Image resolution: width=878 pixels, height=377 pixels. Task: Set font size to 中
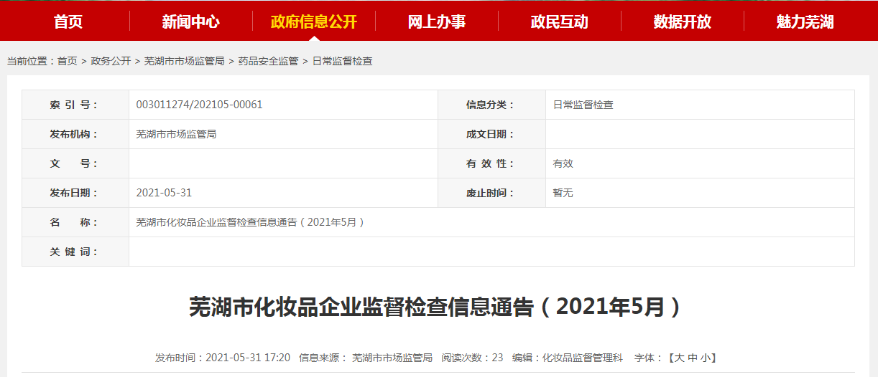click(692, 358)
